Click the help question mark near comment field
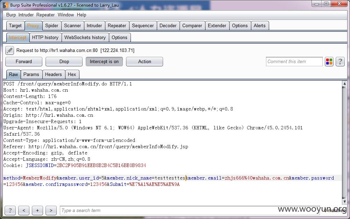Screen dimensions: 350x219 point(340,62)
